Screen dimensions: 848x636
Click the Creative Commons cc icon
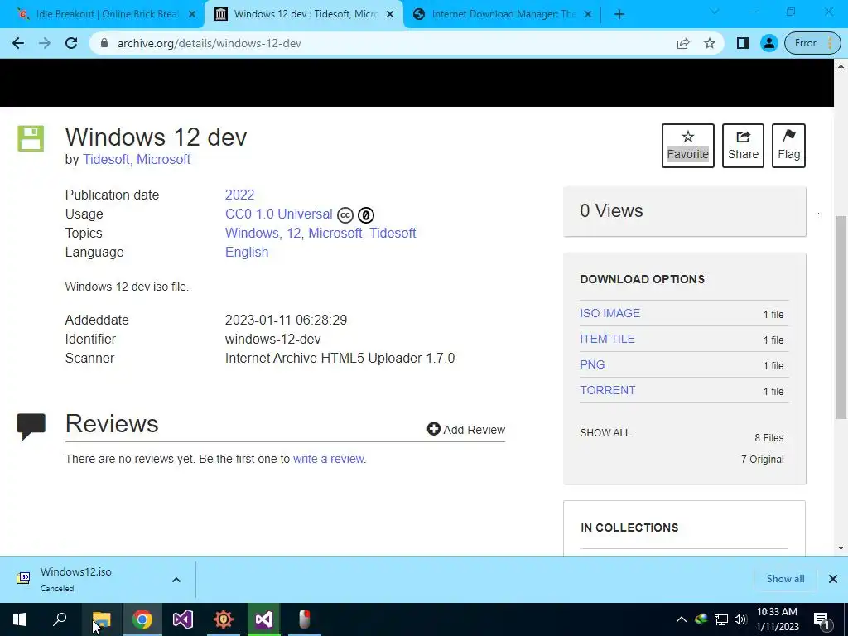(345, 215)
